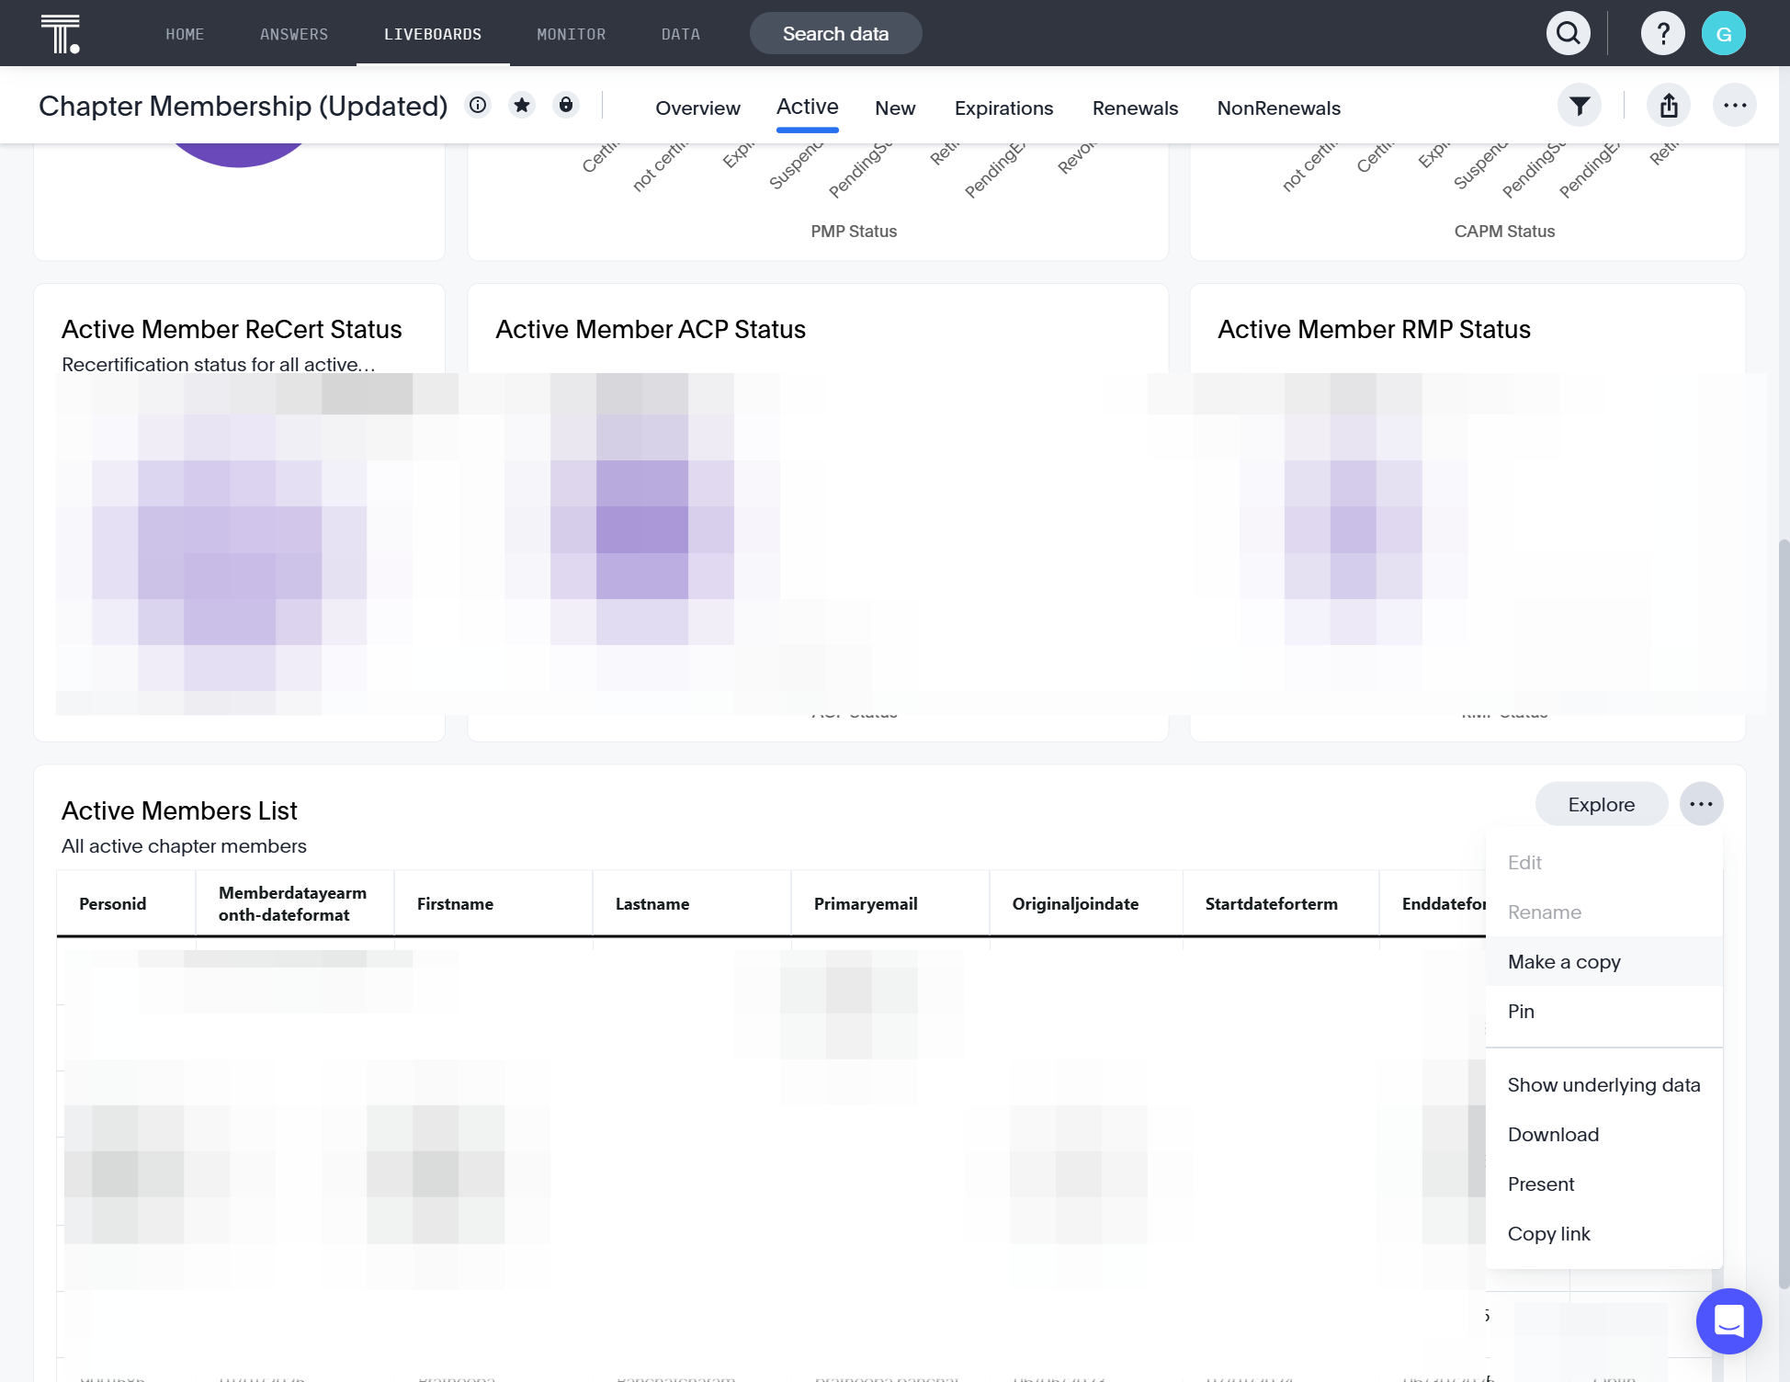
Task: Show liveboard info icon
Action: pyautogui.click(x=478, y=105)
